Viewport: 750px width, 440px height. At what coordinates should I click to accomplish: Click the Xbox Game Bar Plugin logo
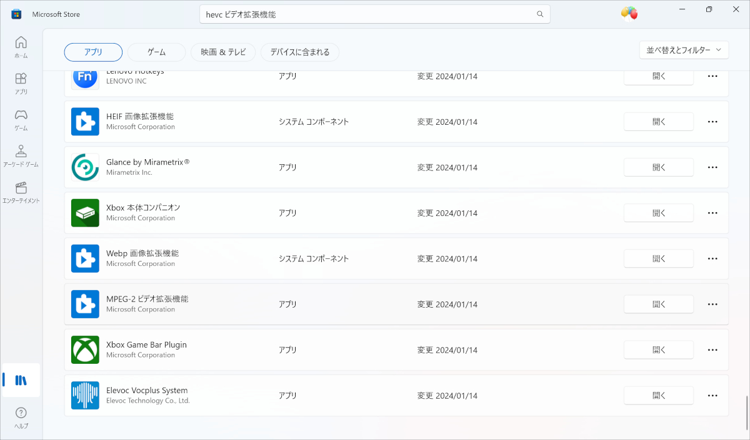click(85, 350)
